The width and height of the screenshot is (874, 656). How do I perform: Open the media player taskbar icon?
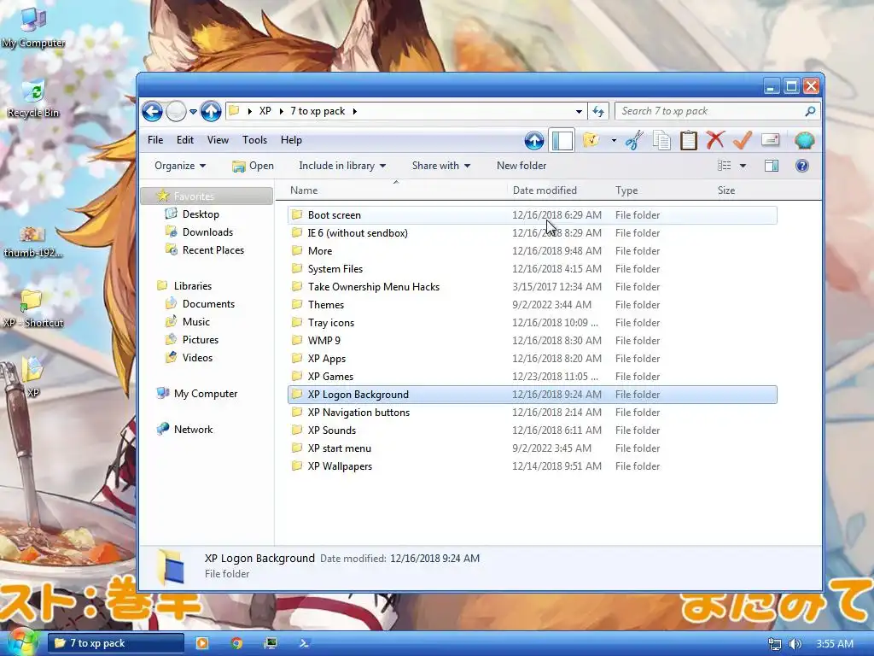pyautogui.click(x=201, y=643)
